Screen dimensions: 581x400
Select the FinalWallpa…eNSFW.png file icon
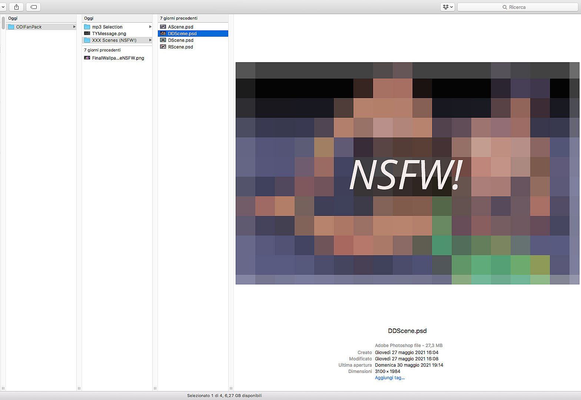tap(87, 58)
